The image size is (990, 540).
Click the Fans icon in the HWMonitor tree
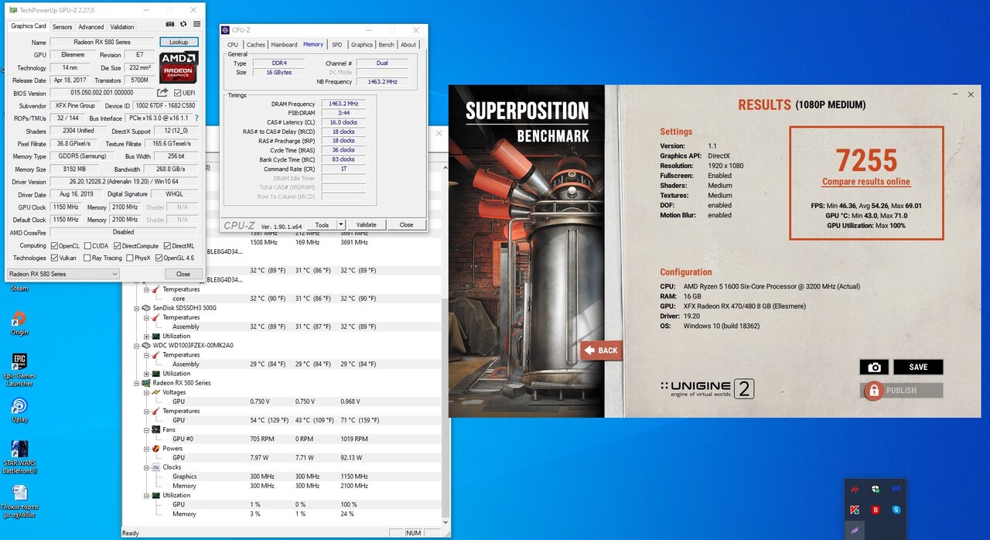(x=156, y=429)
